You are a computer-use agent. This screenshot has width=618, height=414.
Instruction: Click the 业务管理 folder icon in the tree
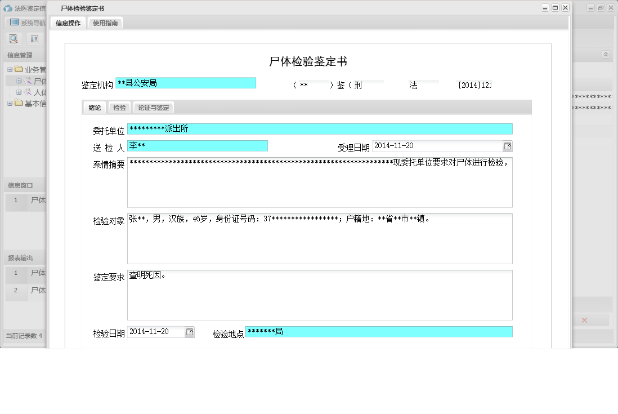pos(19,69)
